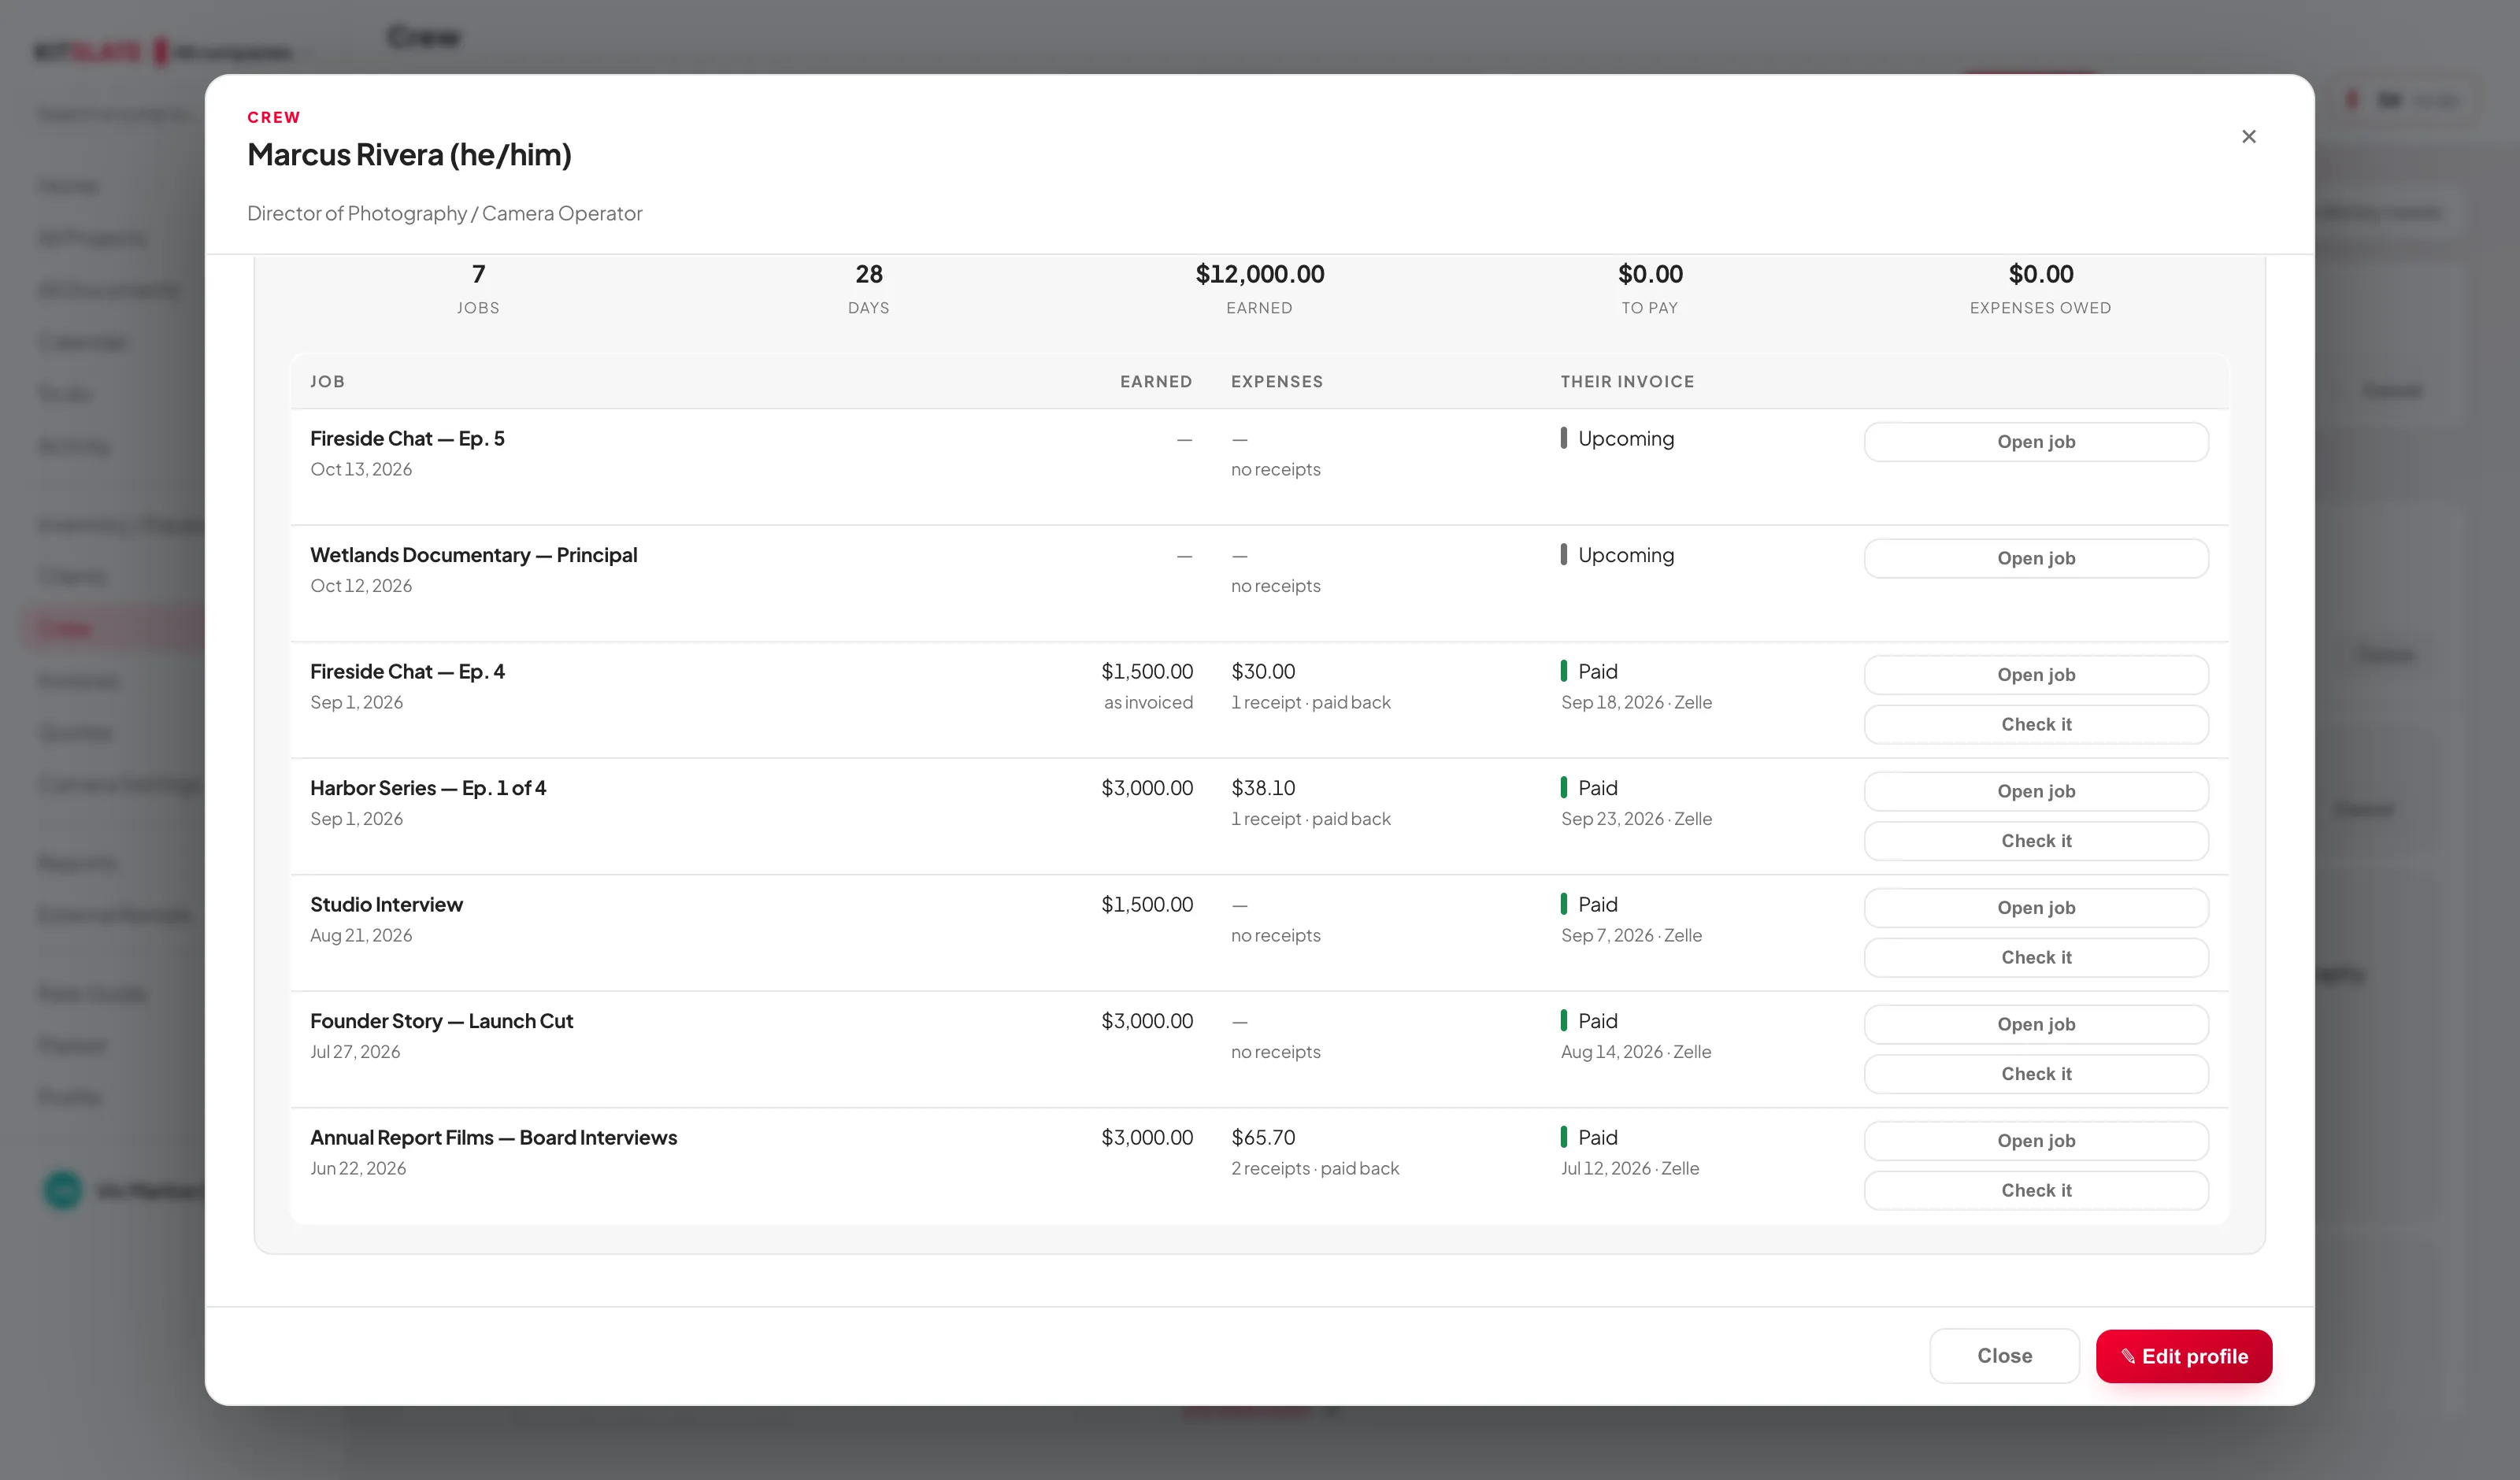Click the Their Invoice column header
Screen dimensions: 2520x1480
1627,382
